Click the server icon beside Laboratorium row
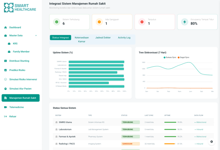 [x=57, y=130]
